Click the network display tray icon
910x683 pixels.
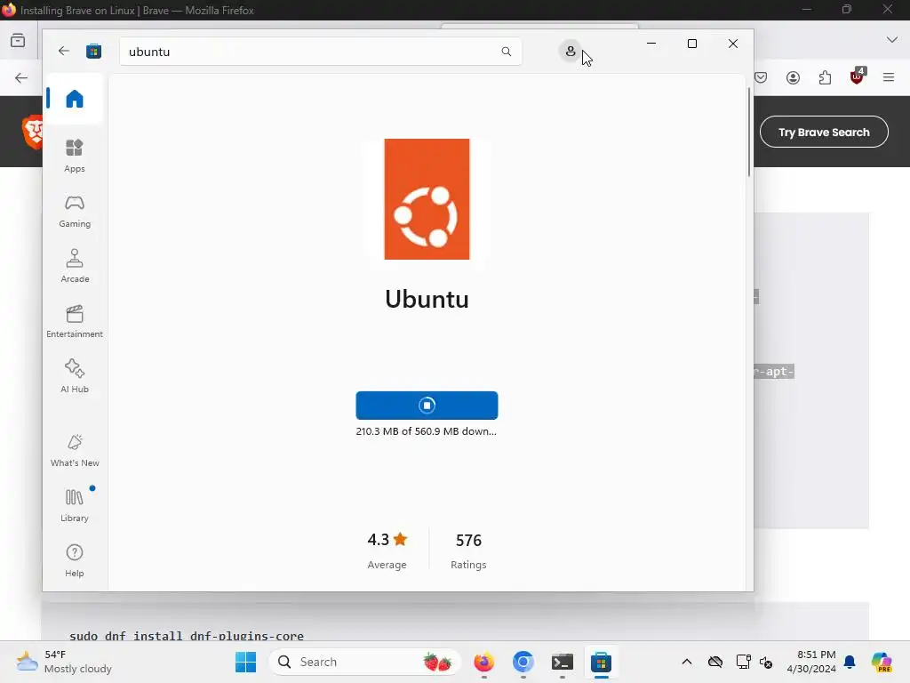[x=743, y=662]
